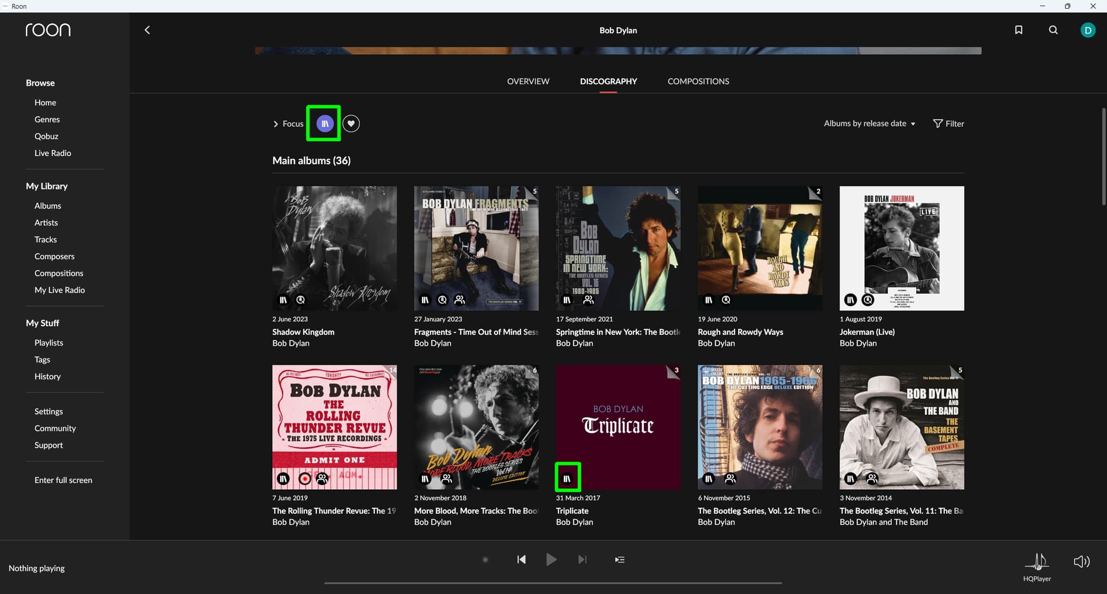Image resolution: width=1107 pixels, height=594 pixels.
Task: Go back using the back arrow
Action: click(x=147, y=30)
